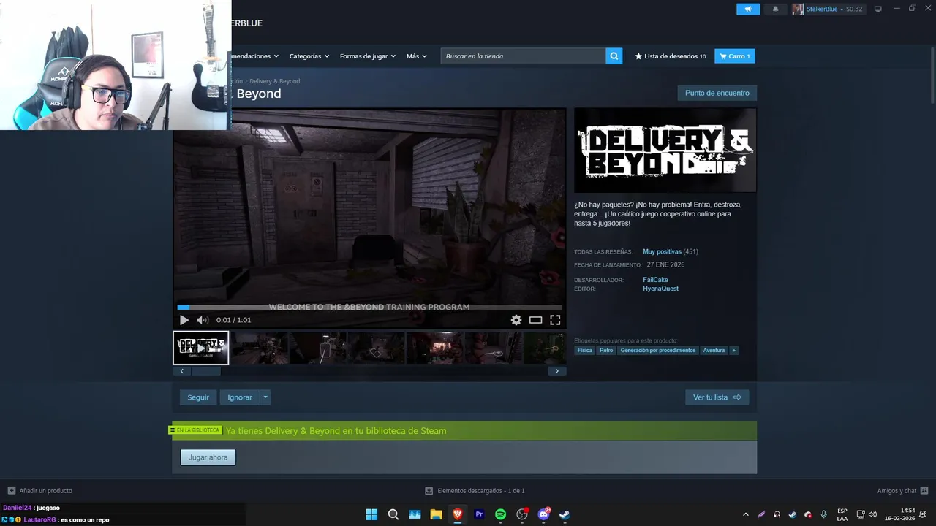Image resolution: width=936 pixels, height=526 pixels.
Task: Open Spotify from taskbar
Action: click(500, 514)
